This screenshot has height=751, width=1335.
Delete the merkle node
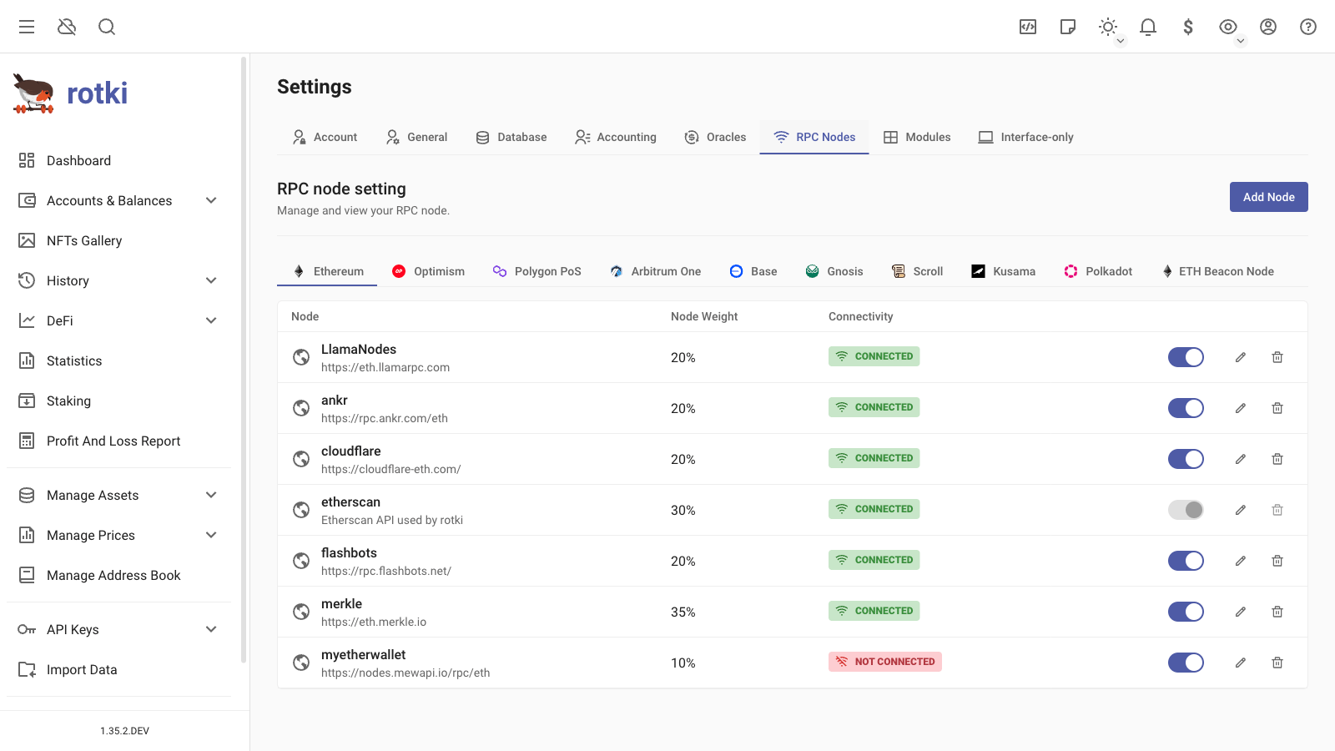point(1277,612)
